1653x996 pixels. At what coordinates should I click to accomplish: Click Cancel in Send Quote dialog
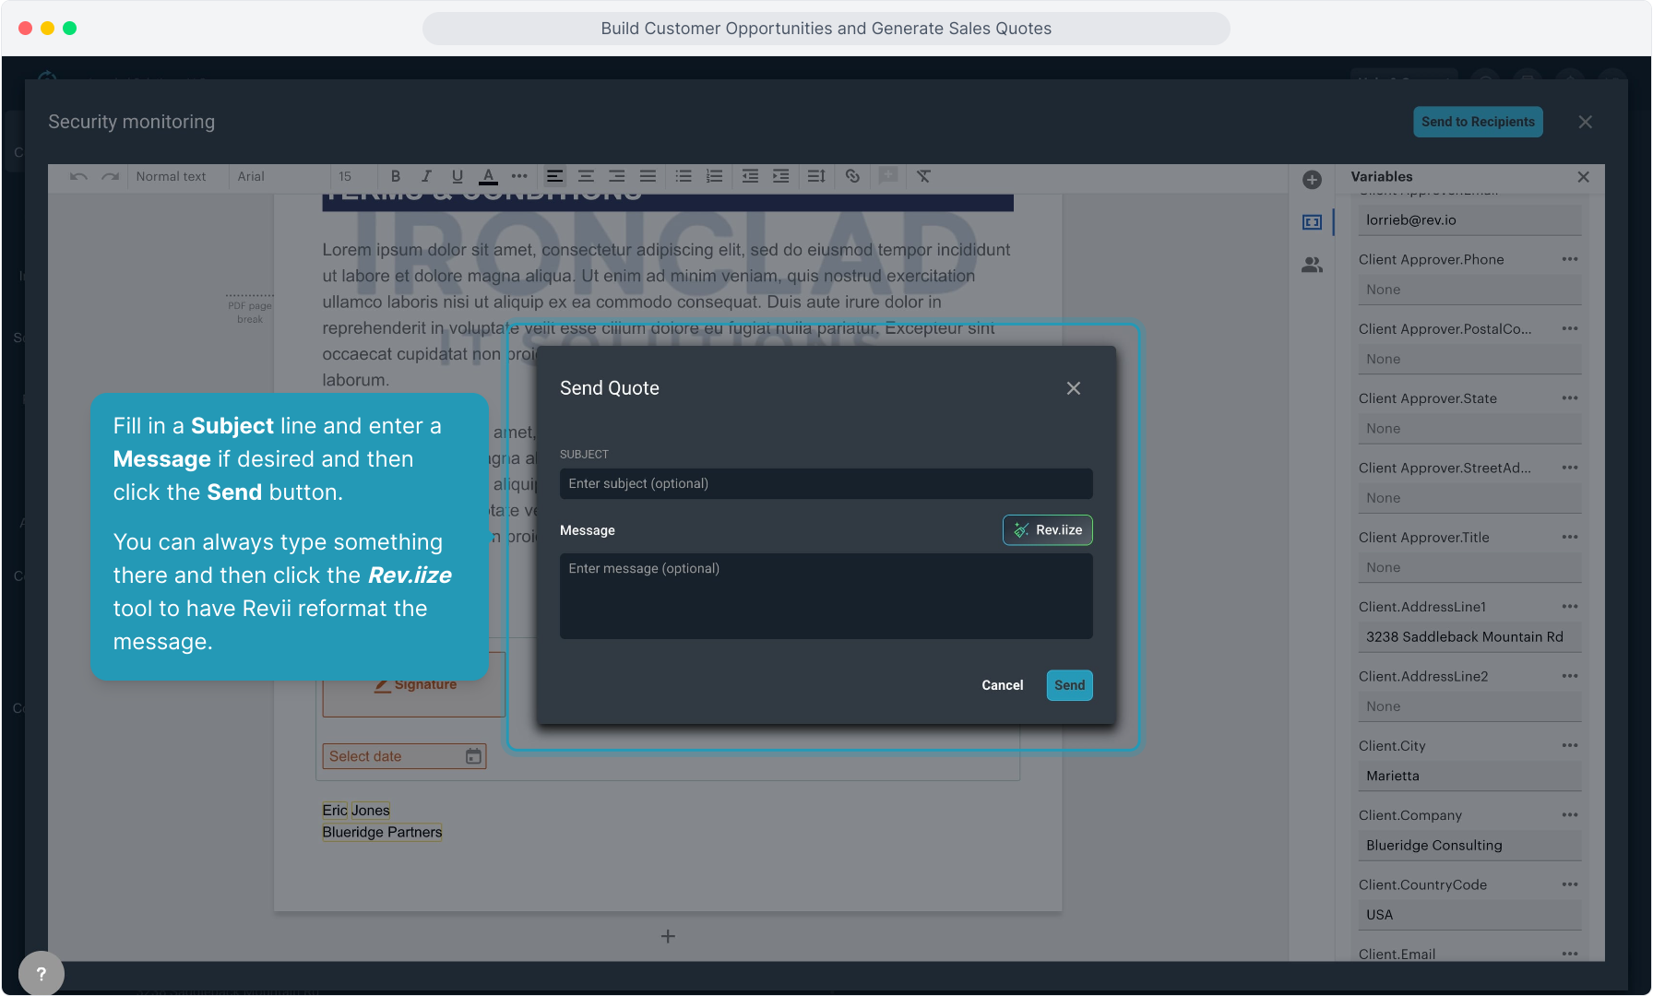tap(1002, 685)
